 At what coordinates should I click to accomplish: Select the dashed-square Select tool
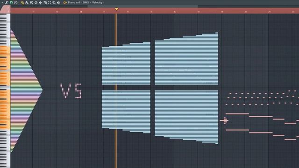point(50,2)
